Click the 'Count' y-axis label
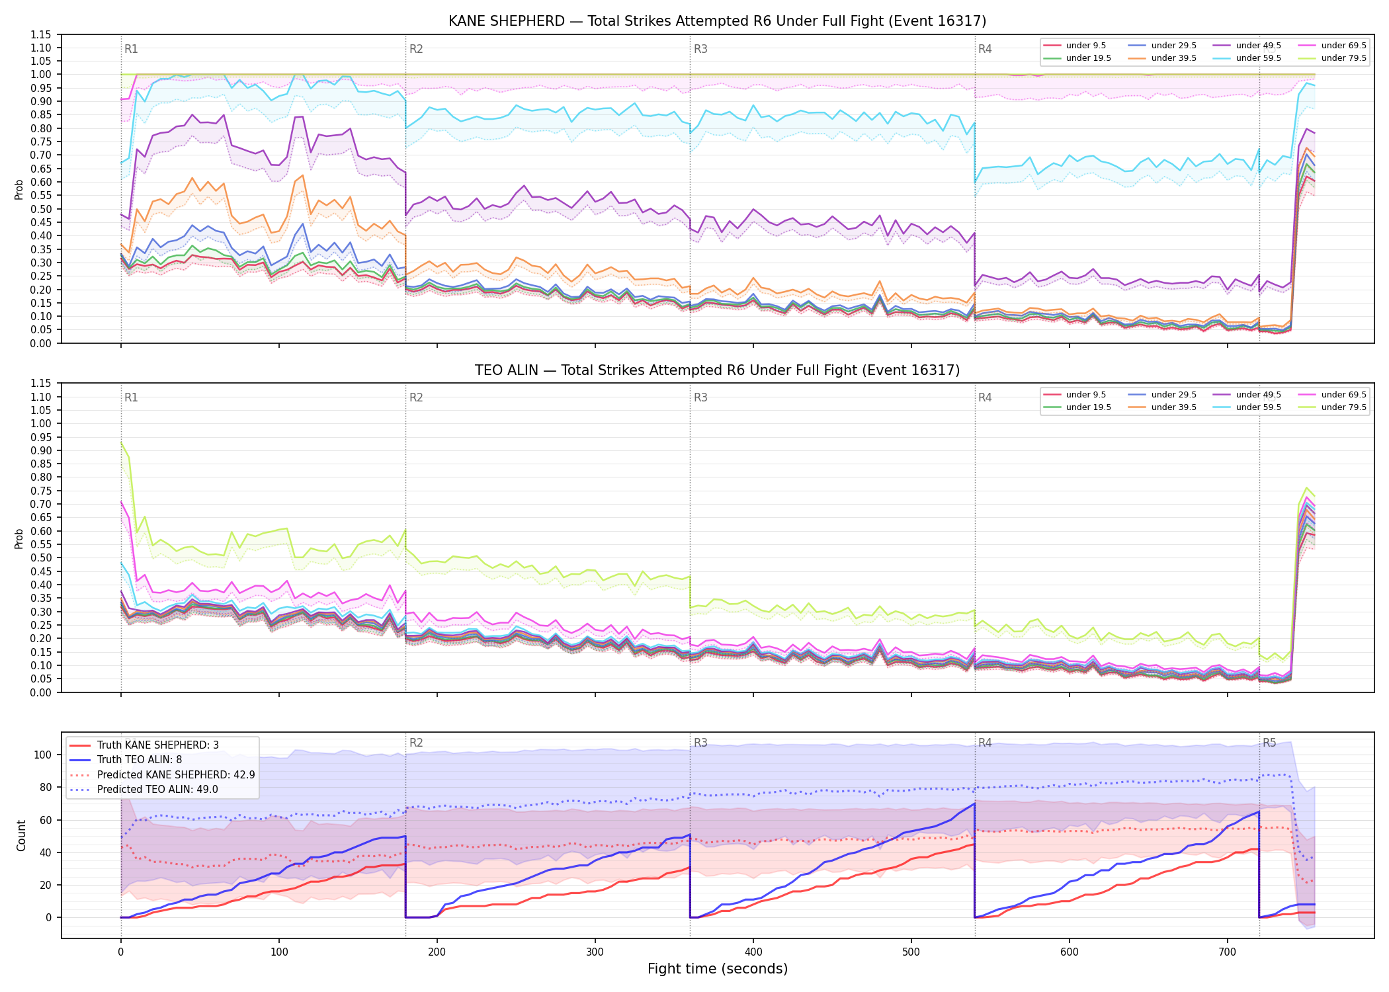1389x992 pixels. pos(21,835)
